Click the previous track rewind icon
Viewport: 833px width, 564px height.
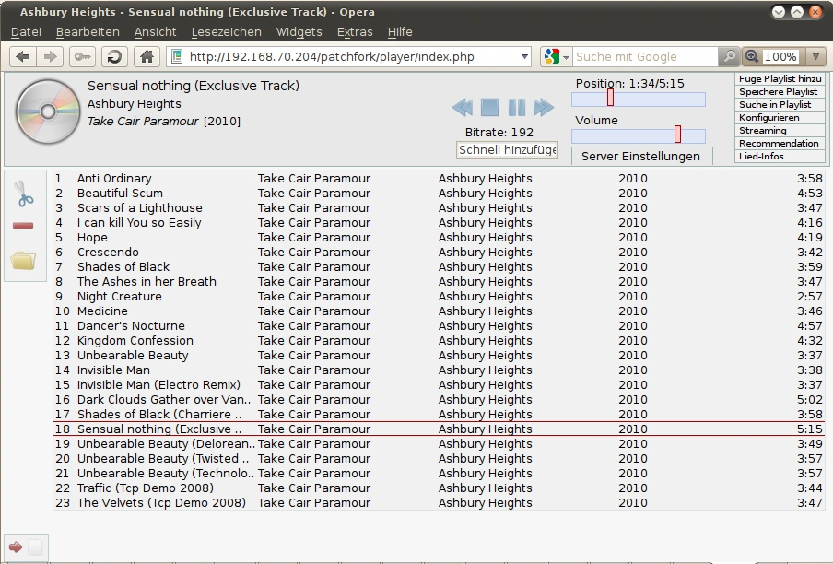tap(463, 108)
